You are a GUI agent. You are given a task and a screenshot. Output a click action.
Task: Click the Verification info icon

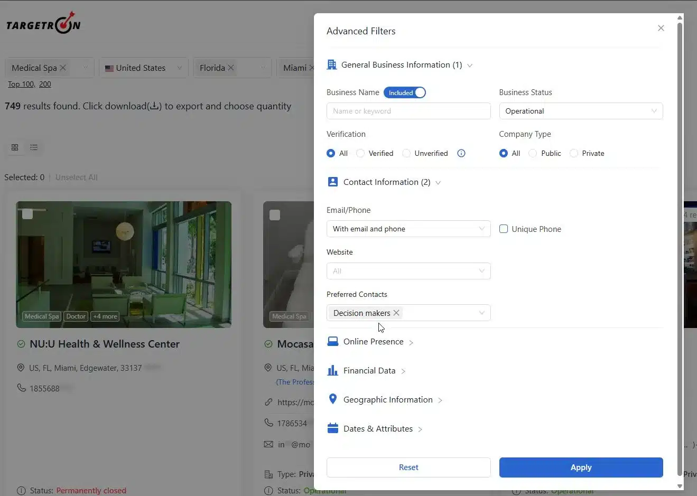click(x=461, y=153)
